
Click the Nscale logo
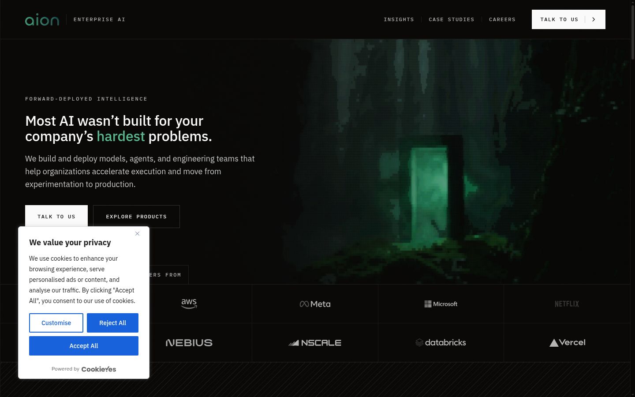[x=315, y=343]
